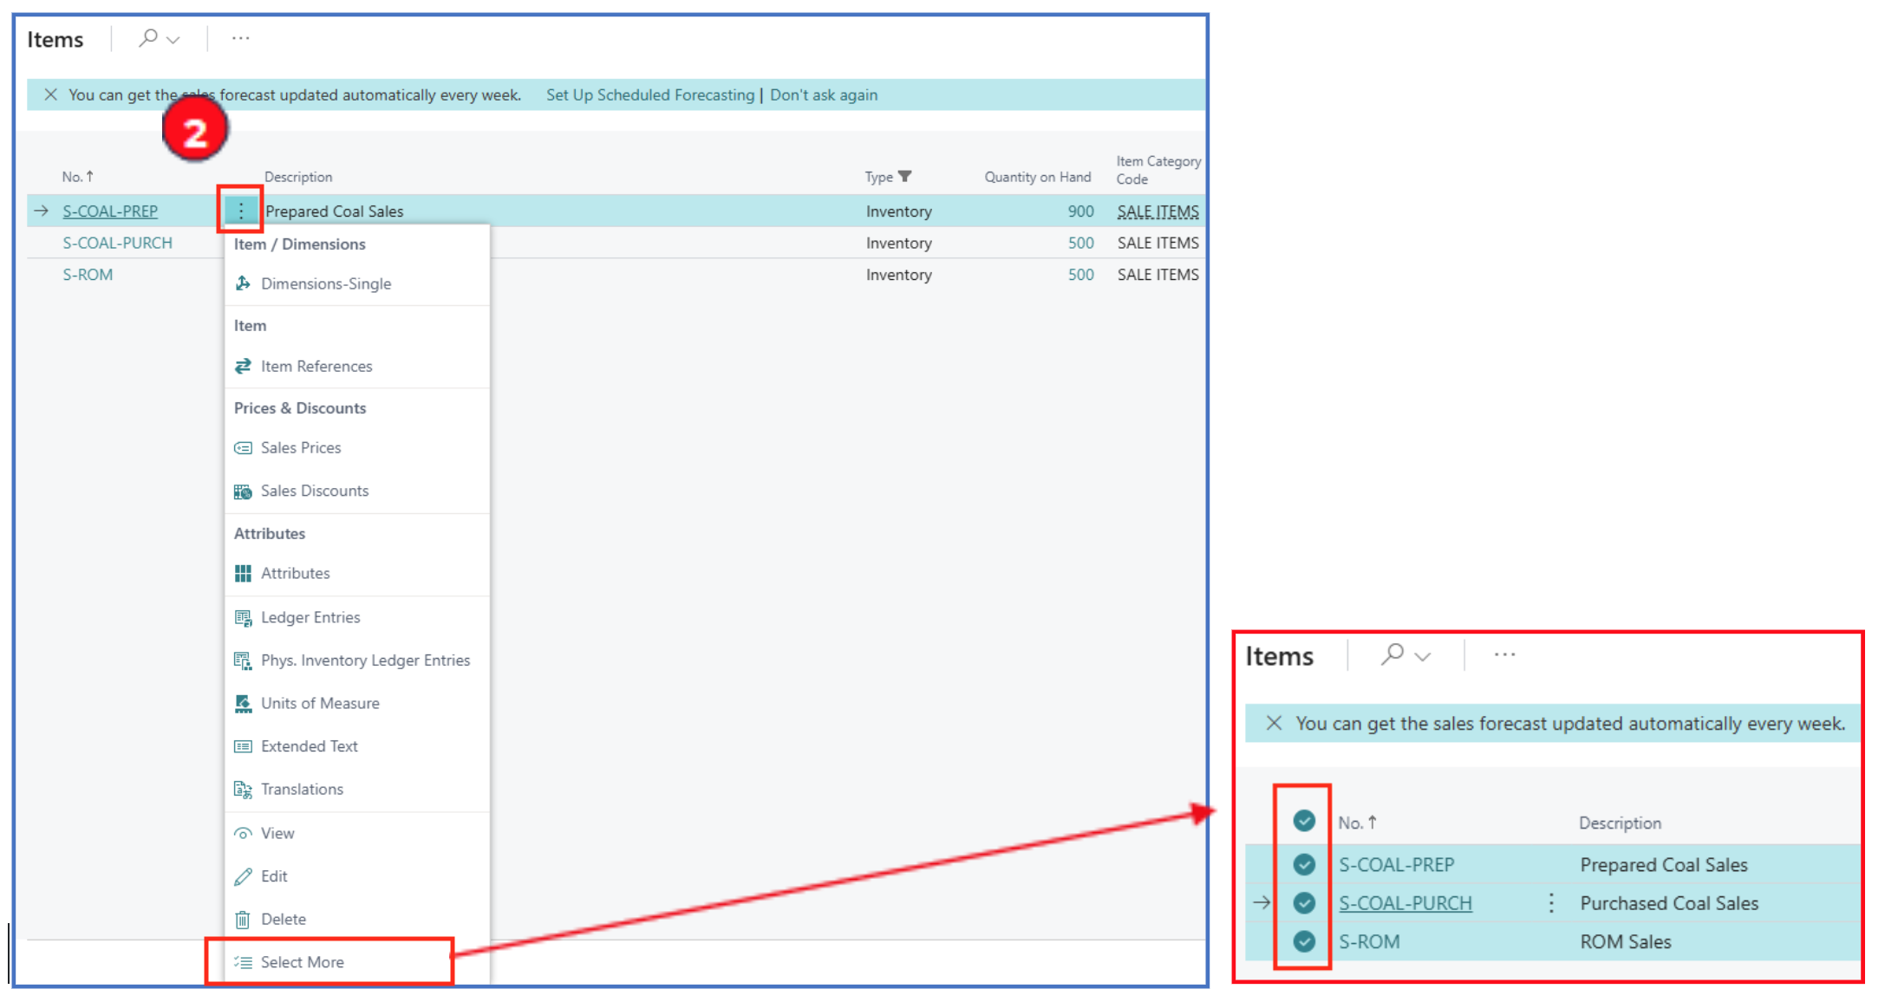The width and height of the screenshot is (1885, 1002).
Task: Open the Type column filter
Action: point(905,176)
